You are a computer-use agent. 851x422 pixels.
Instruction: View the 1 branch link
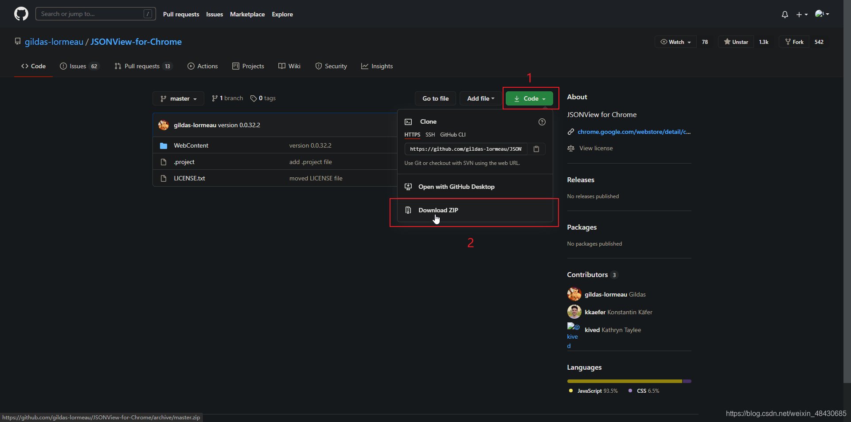227,98
